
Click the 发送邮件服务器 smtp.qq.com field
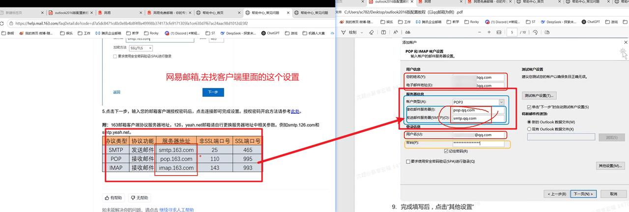coord(479,119)
